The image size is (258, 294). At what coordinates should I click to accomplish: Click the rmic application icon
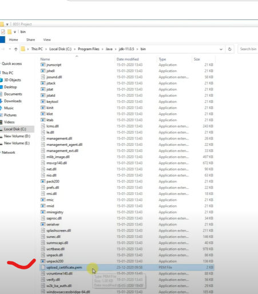point(43,200)
